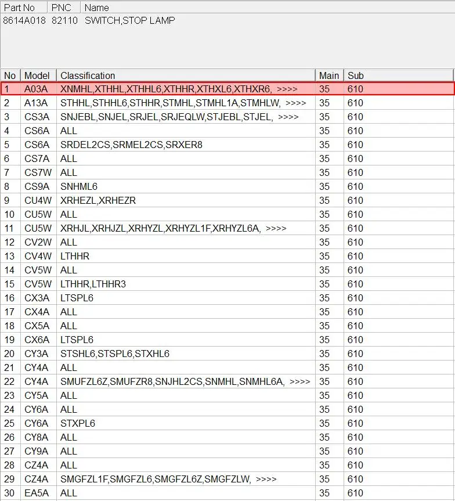Select model CS7A in row 6

(x=37, y=159)
